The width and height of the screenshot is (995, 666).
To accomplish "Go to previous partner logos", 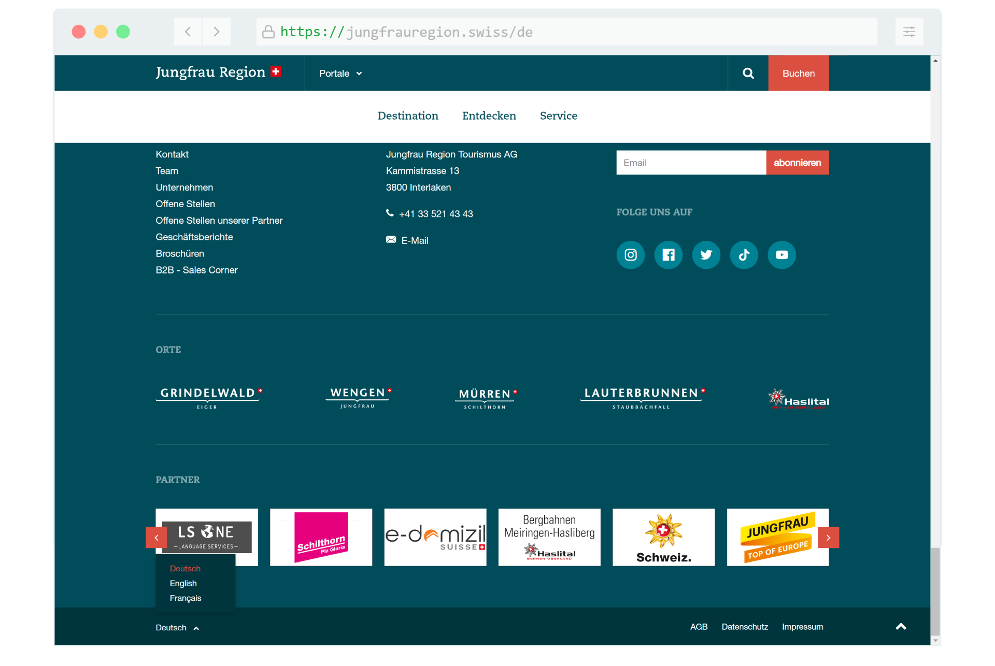I will [157, 538].
